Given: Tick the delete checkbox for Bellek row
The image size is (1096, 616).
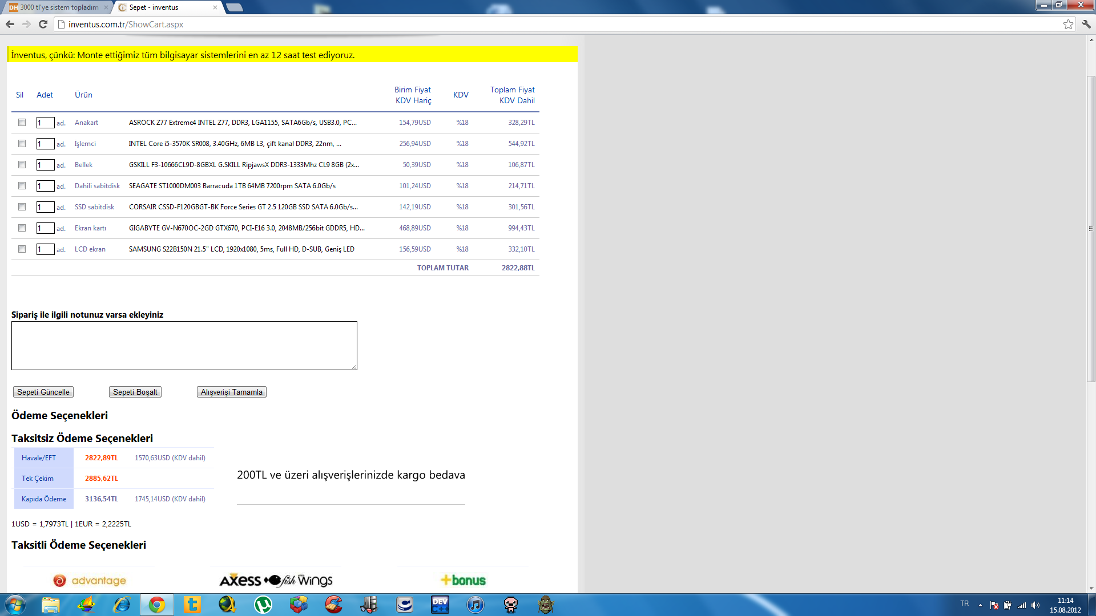Looking at the screenshot, I should tap(22, 164).
